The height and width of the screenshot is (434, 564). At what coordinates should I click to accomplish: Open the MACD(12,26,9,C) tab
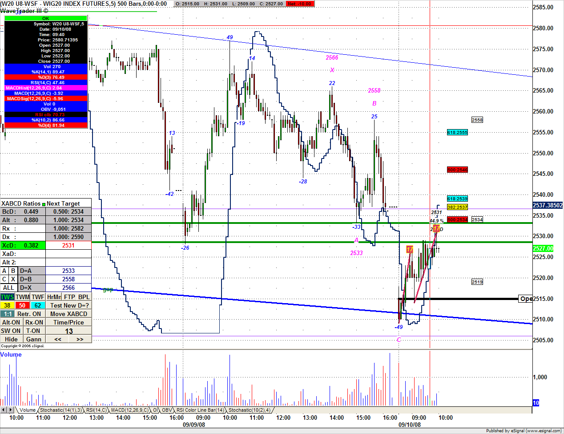[129, 410]
